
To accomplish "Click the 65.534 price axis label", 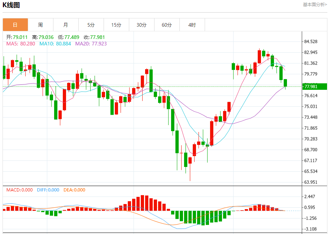I will pyautogui.click(x=311, y=171).
